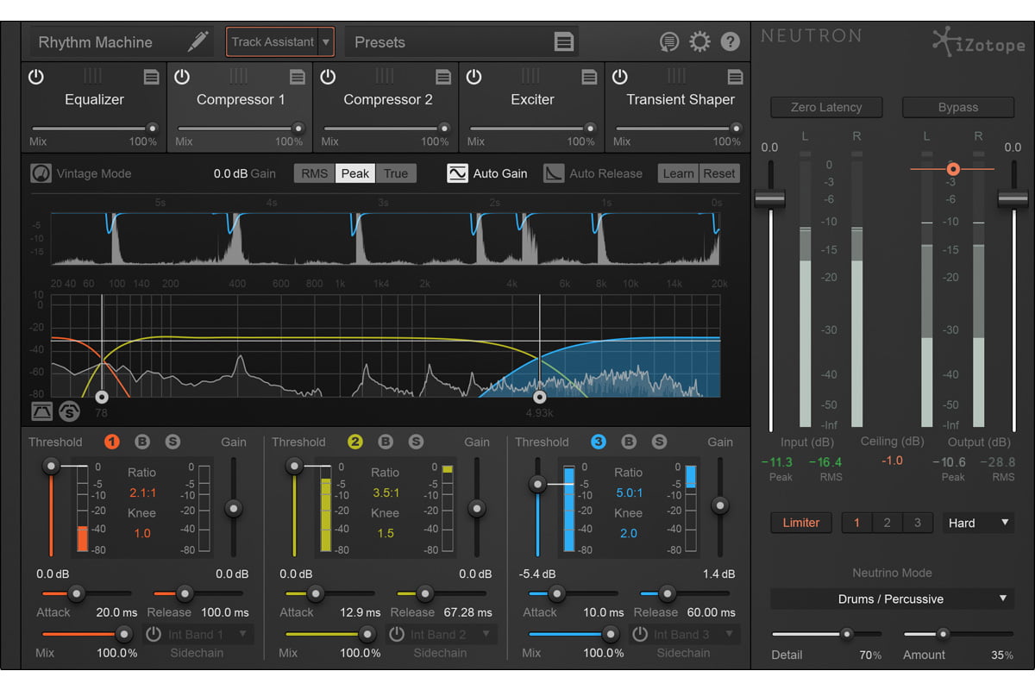Click the solo S icon below spectrum

(70, 411)
